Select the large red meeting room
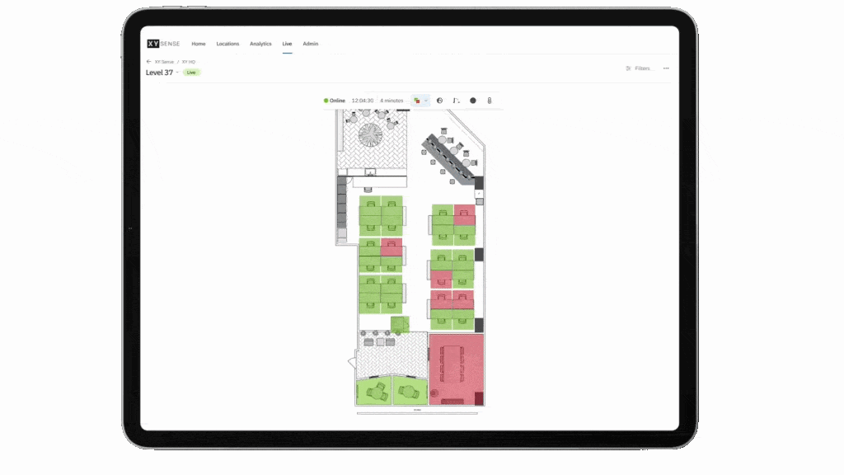The width and height of the screenshot is (844, 475). tap(456, 369)
